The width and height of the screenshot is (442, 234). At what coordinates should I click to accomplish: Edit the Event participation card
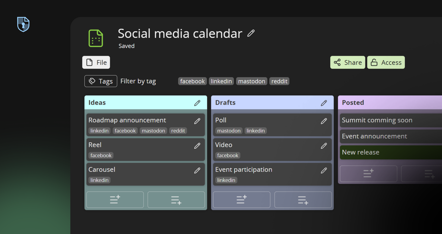coord(324,170)
